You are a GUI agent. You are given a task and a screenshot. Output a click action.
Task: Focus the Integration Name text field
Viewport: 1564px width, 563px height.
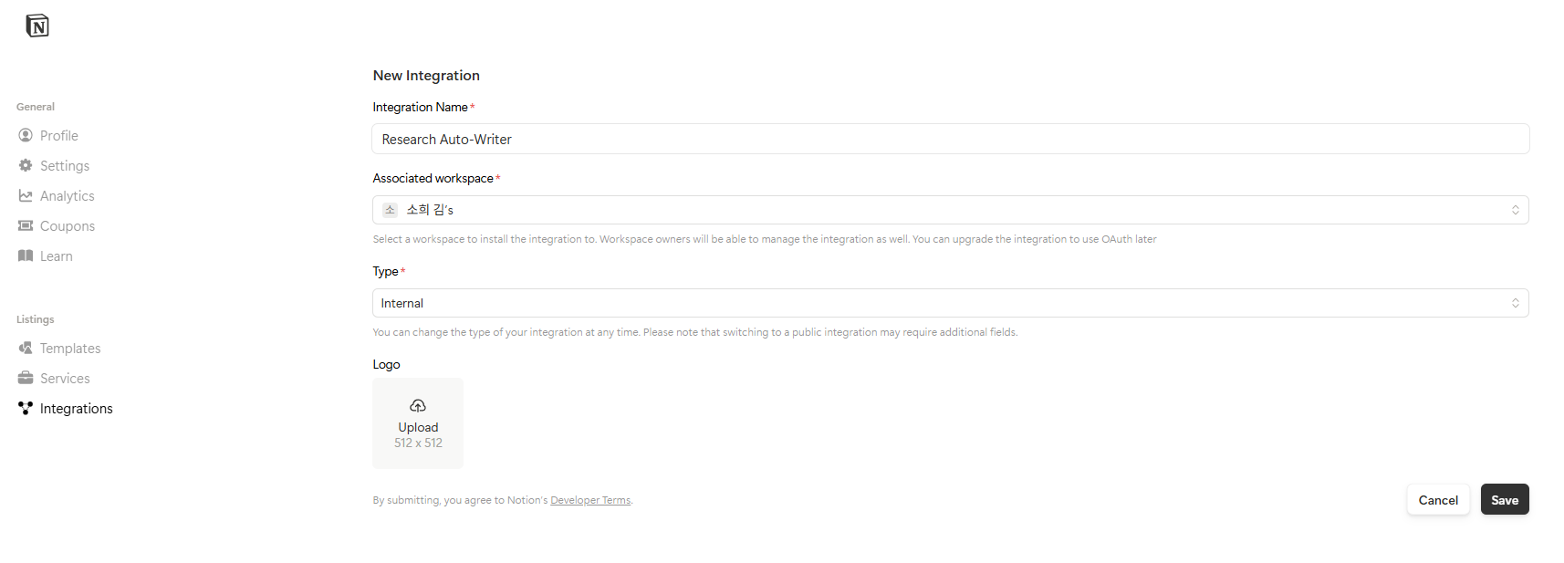(x=950, y=139)
